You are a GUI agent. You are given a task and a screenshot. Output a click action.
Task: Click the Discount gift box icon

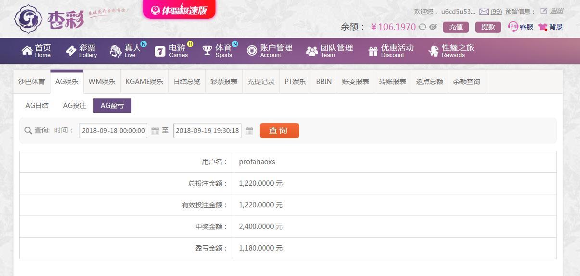click(x=373, y=51)
